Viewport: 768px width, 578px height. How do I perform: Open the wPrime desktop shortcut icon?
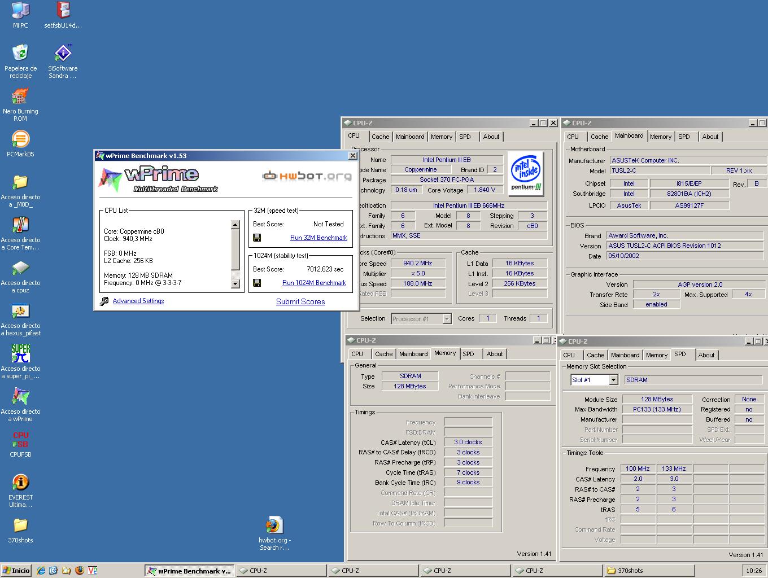point(20,396)
